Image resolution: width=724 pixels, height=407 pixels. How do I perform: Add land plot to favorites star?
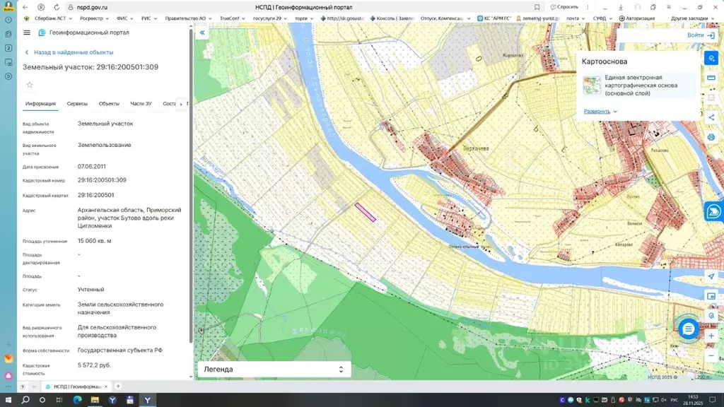pos(30,85)
